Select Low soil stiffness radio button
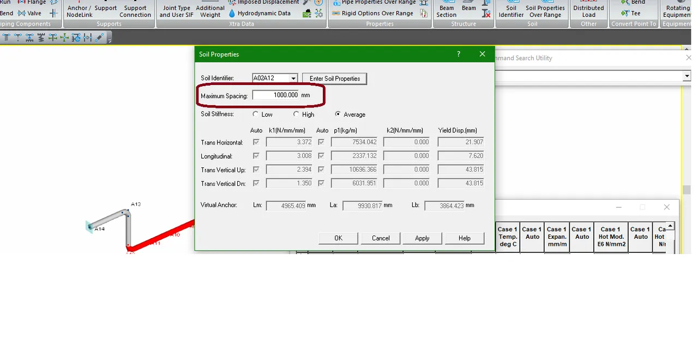This screenshot has height=338, width=698. tap(256, 114)
